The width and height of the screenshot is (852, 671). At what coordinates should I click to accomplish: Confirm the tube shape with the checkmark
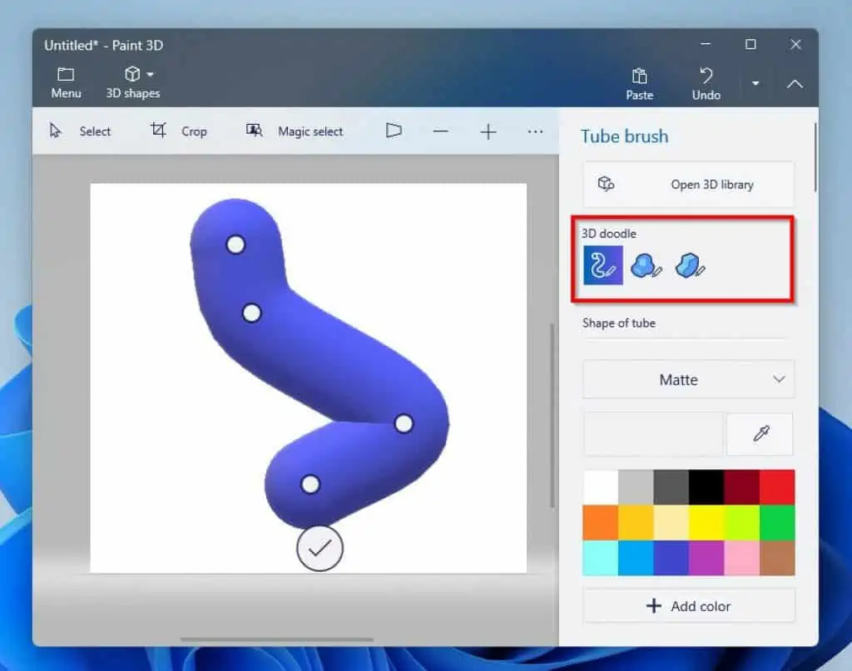[319, 547]
